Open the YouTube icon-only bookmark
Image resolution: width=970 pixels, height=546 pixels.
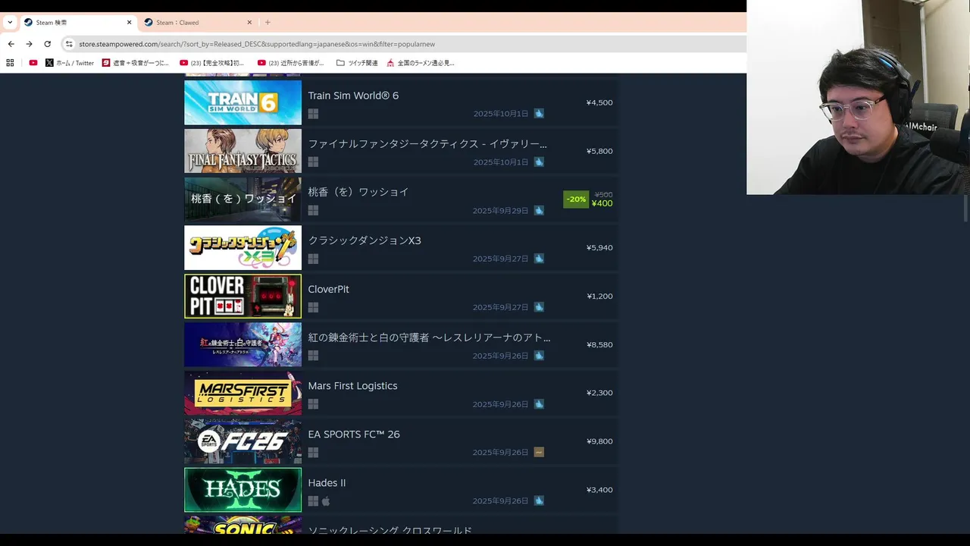[x=33, y=63]
